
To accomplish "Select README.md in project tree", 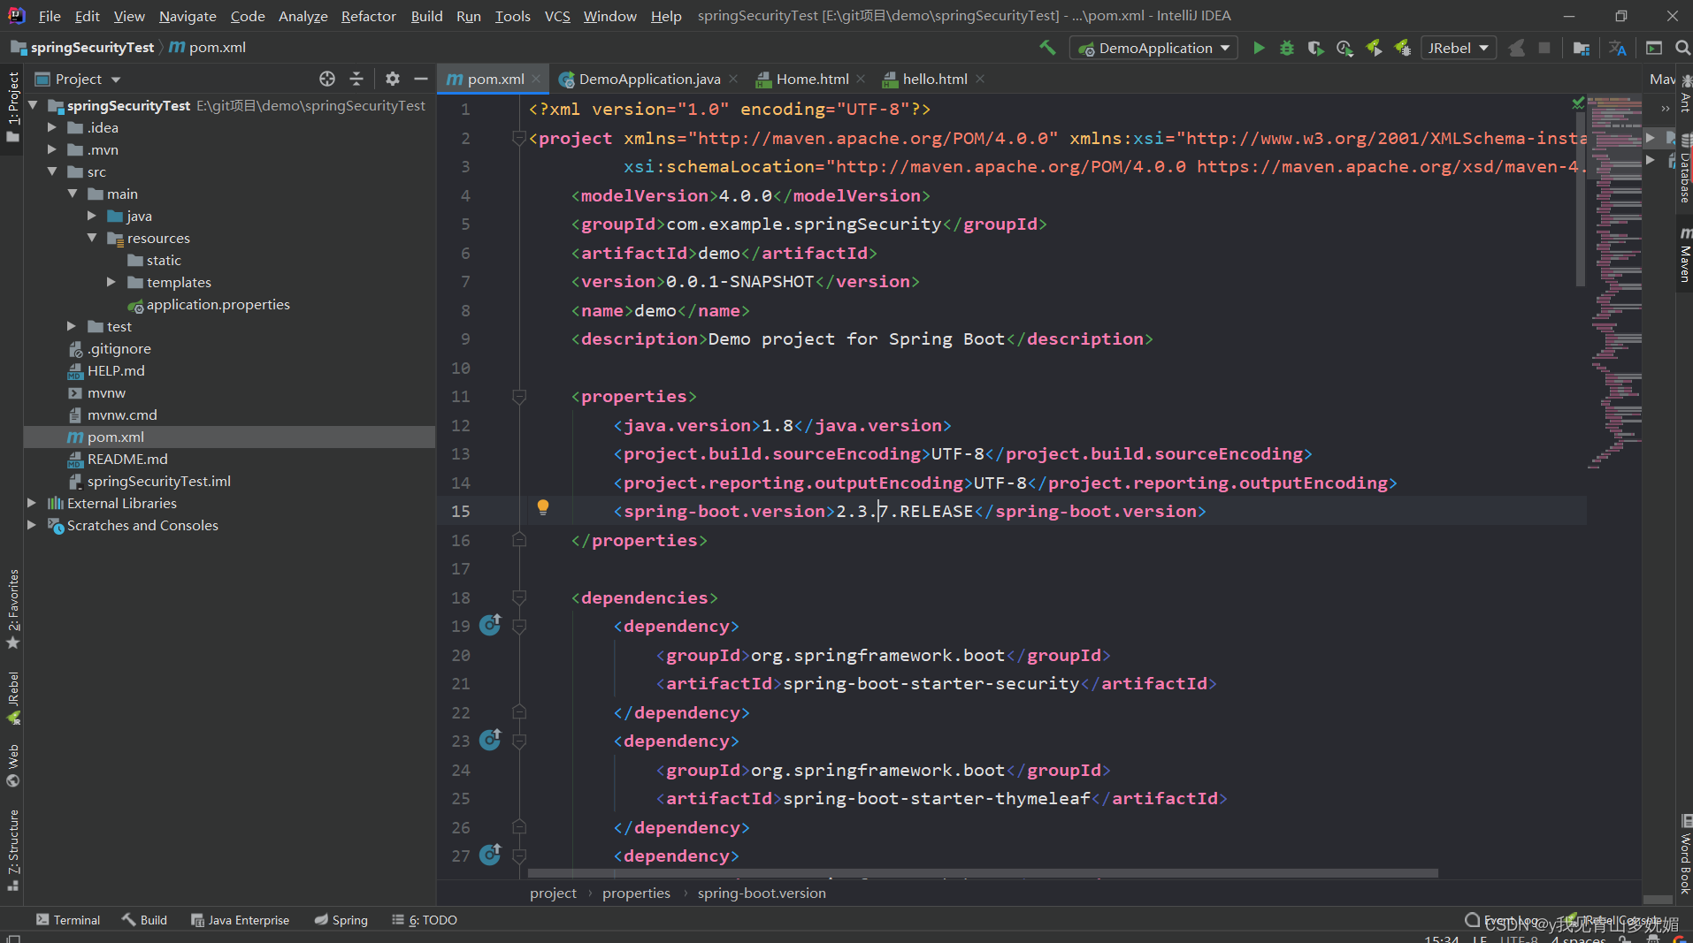I will coord(127,459).
